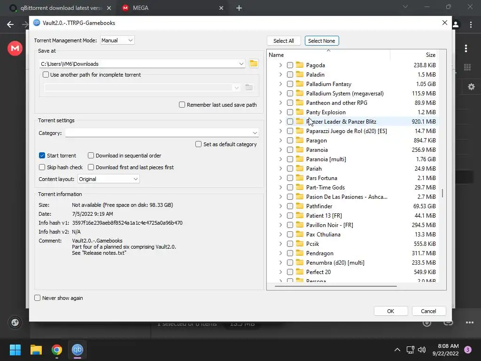The image size is (481, 361).
Task: Check Remember last used save path
Action: coord(182,105)
